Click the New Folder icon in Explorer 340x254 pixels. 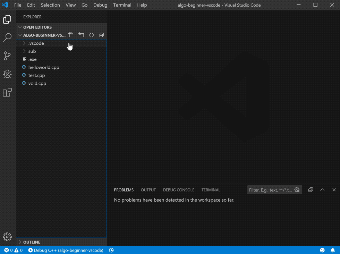click(x=81, y=35)
